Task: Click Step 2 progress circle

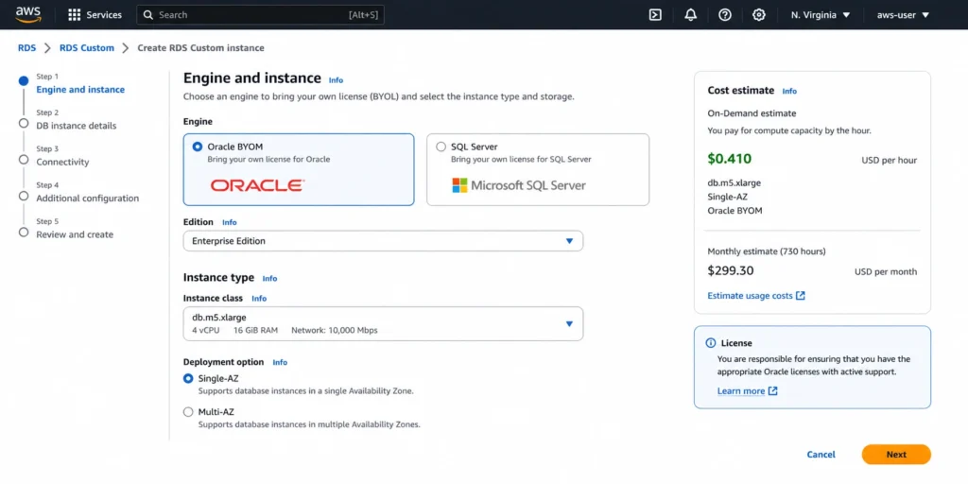Action: (24, 123)
